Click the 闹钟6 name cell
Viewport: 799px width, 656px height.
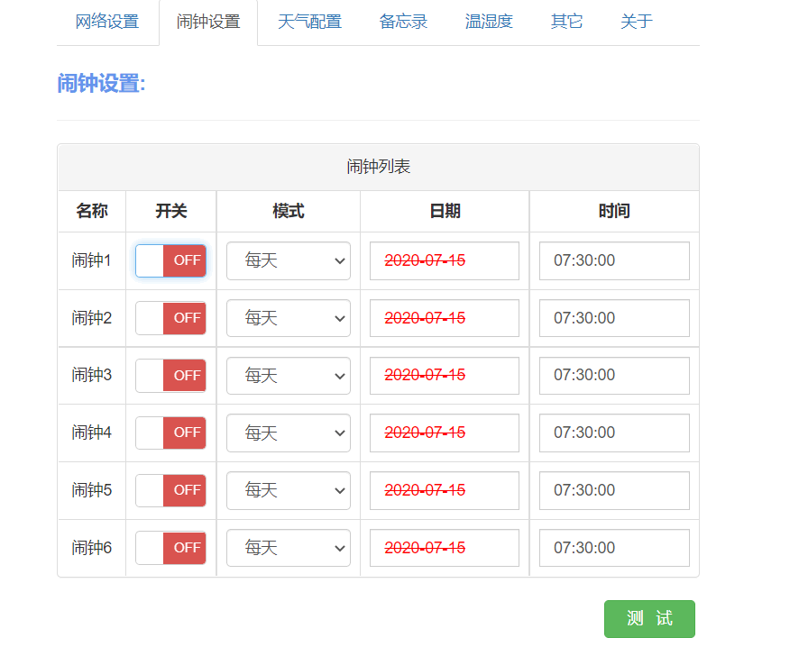[92, 548]
